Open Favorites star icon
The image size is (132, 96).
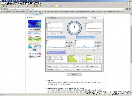(32, 6)
